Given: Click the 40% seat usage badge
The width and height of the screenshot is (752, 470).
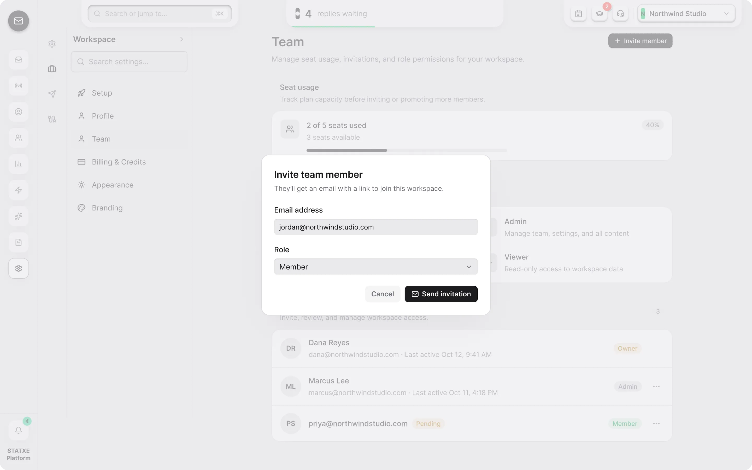Looking at the screenshot, I should point(652,125).
